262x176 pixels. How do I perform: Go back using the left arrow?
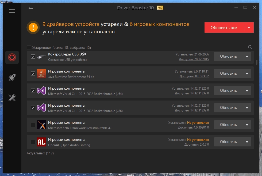pos(31,8)
